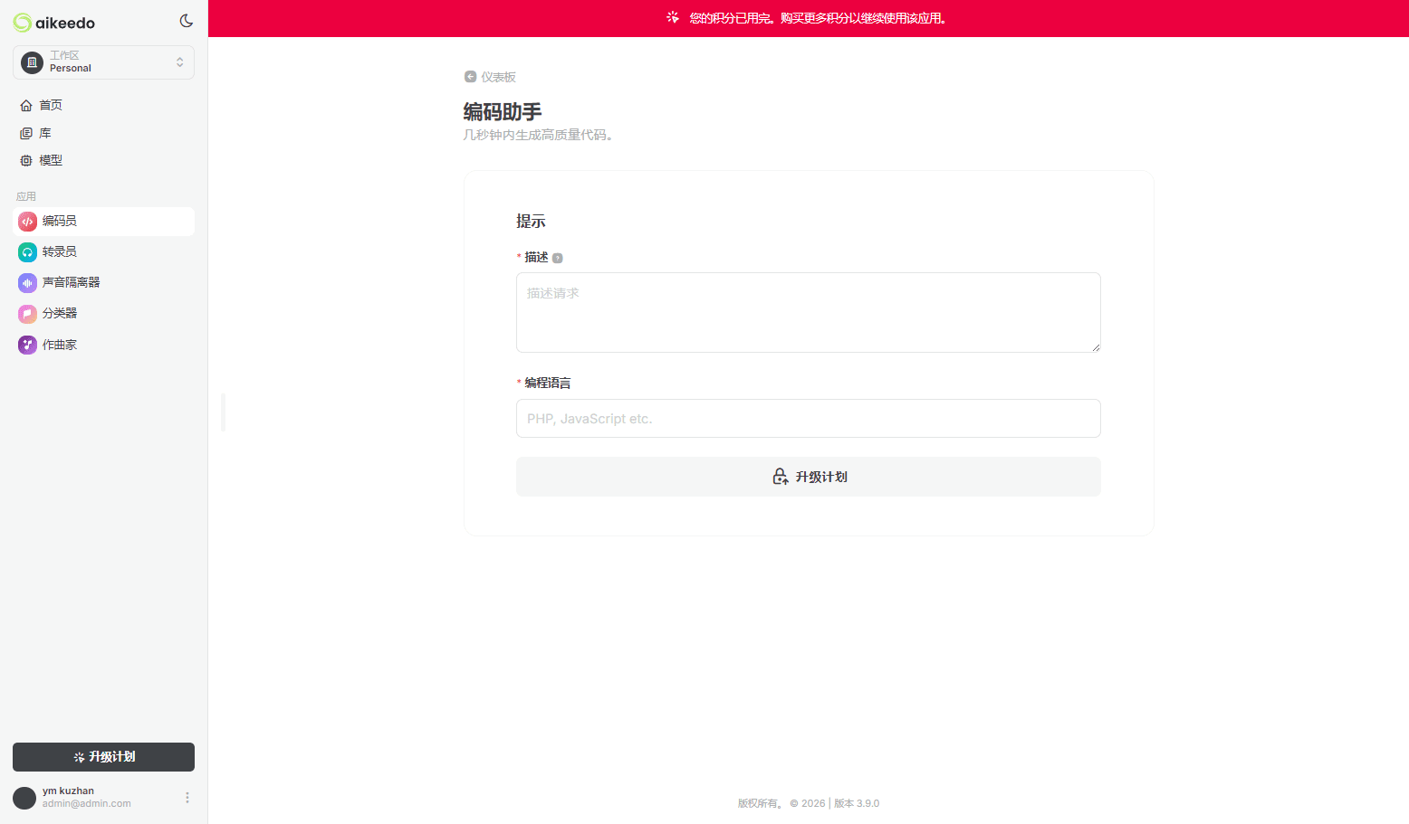The image size is (1409, 824).
Task: Click the 编程语言 programming language input field
Action: click(808, 418)
